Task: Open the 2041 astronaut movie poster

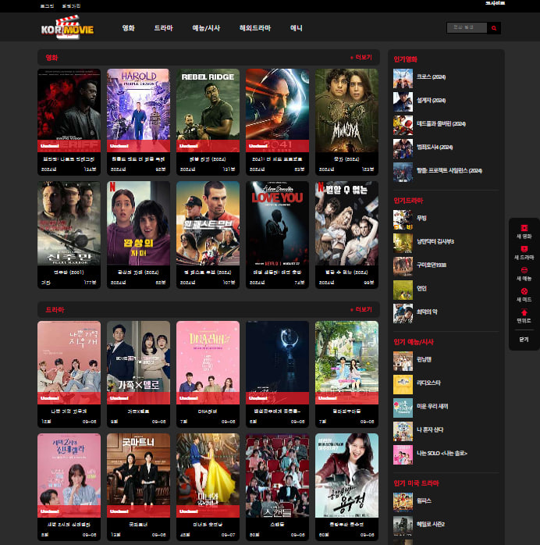Action: tap(277, 110)
